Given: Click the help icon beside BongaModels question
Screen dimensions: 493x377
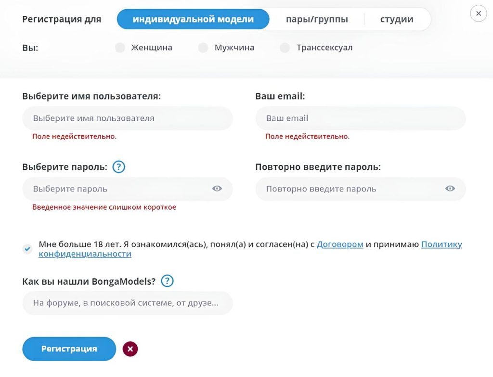Looking at the screenshot, I should (x=167, y=281).
